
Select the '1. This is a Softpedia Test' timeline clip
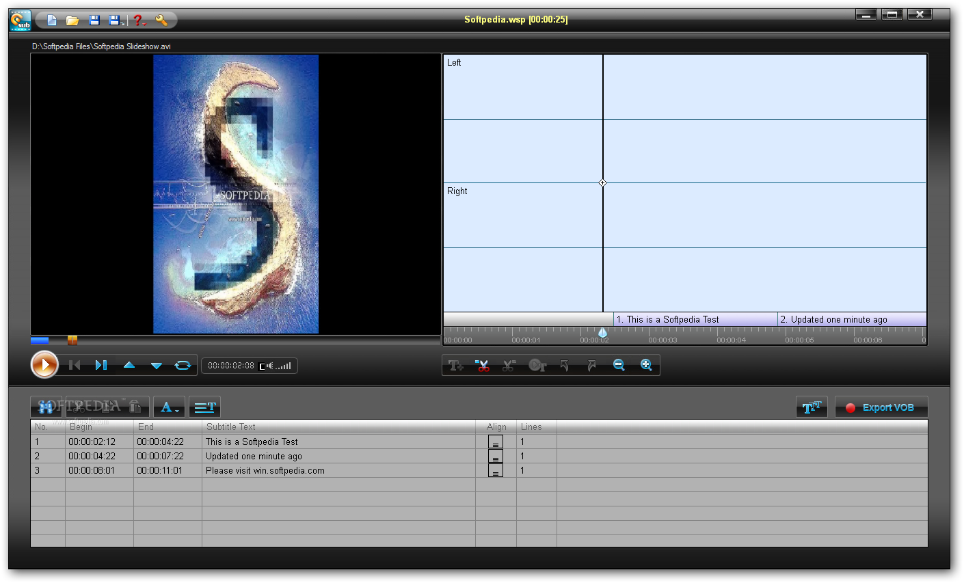pos(695,319)
